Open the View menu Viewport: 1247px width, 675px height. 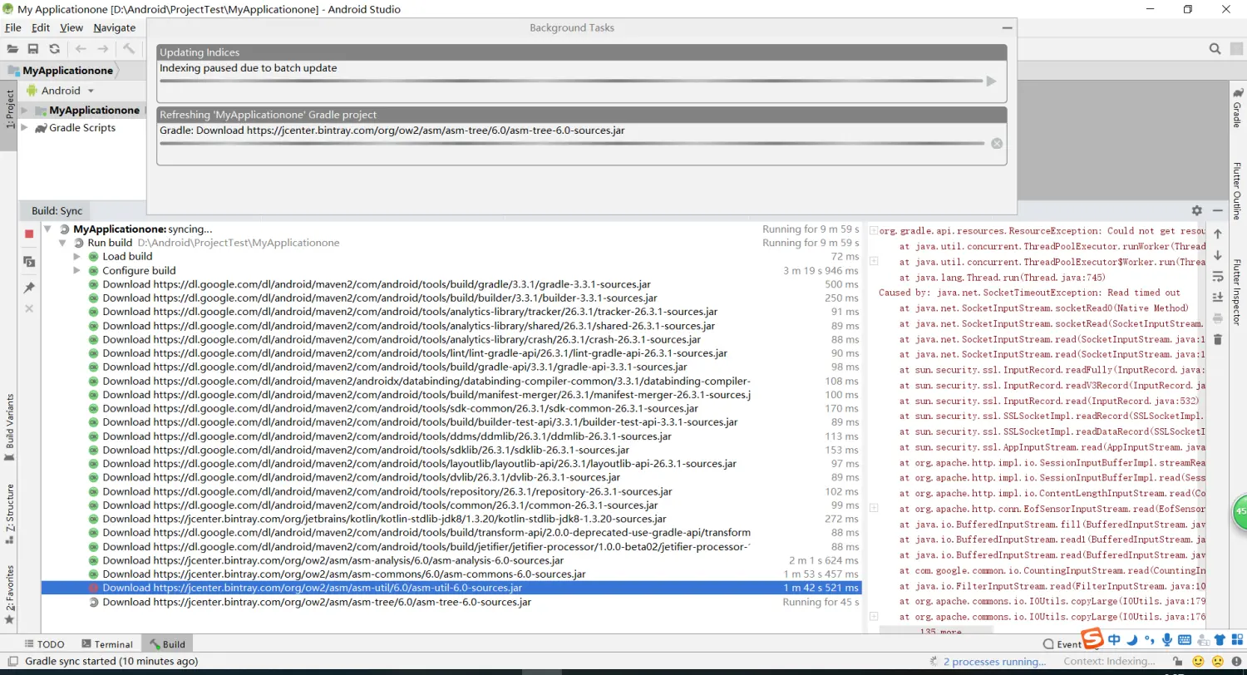pos(71,27)
